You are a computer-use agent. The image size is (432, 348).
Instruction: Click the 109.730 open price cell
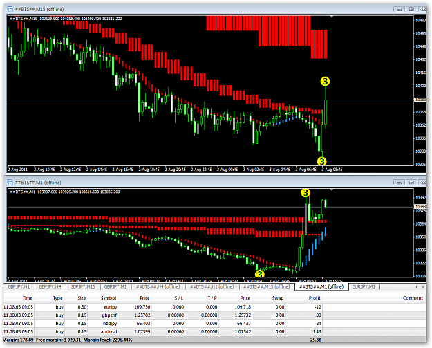click(x=142, y=307)
